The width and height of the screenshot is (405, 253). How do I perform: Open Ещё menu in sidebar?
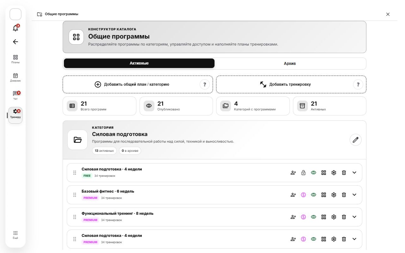[16, 235]
